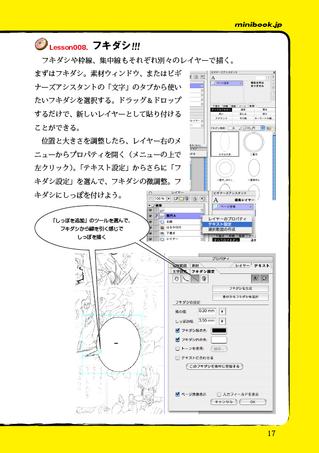This screenshot has height=453, width=319.
Task: Click the letter A text mode icon
Action: pos(255,278)
